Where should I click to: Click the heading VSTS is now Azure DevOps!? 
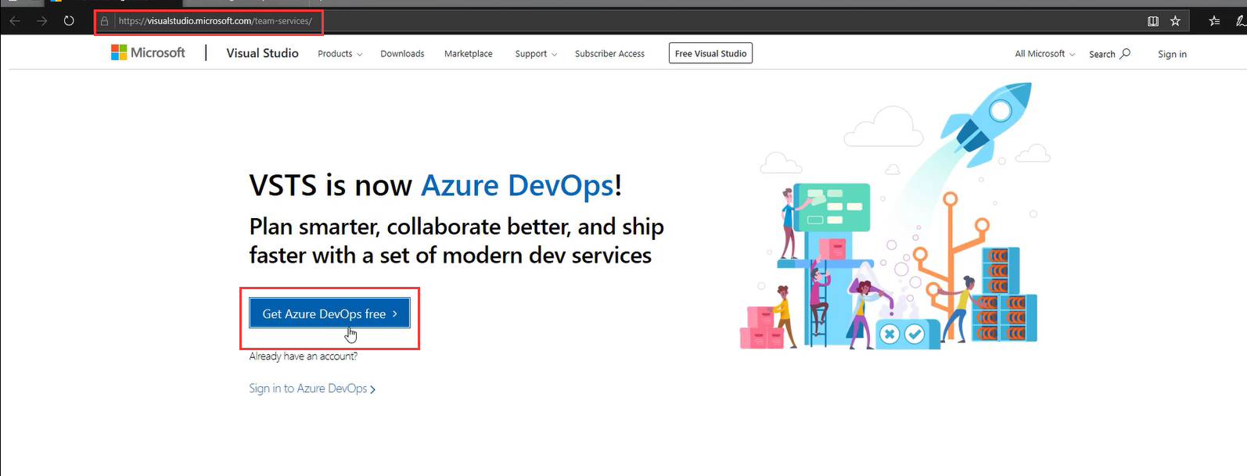coord(435,185)
